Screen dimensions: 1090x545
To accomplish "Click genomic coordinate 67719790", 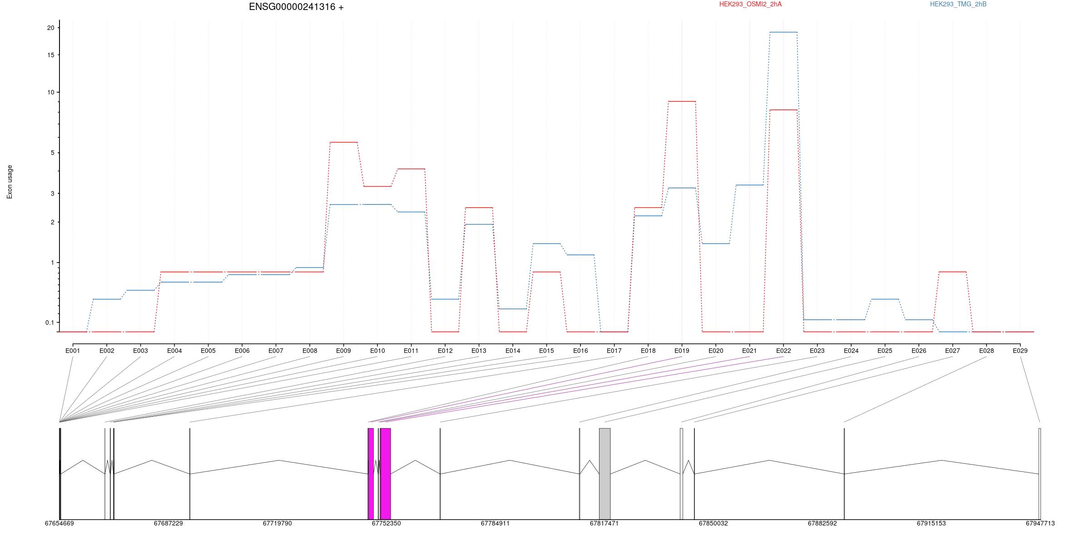I will click(x=277, y=523).
